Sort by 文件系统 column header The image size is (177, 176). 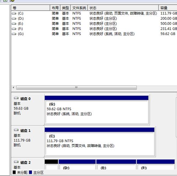pyautogui.click(x=79, y=8)
